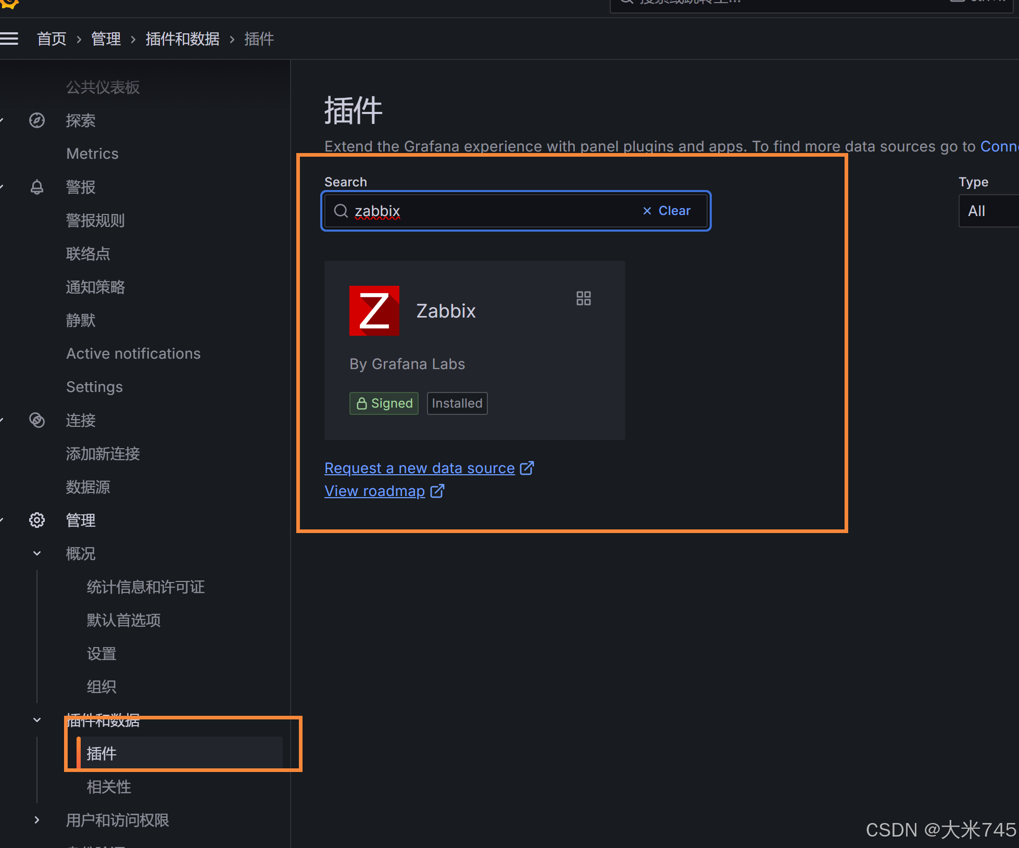Image resolution: width=1019 pixels, height=848 pixels.
Task: Open 管理 in sidebar
Action: 81,520
